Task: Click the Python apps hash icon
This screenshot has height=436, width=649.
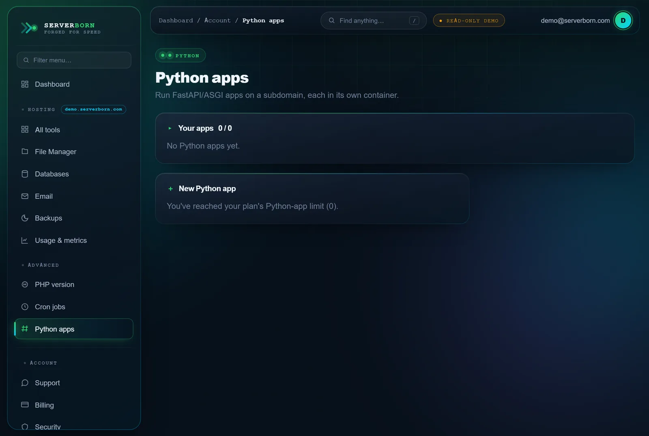Action: coord(25,329)
